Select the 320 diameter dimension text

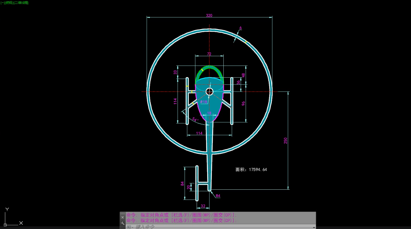coord(209,15)
